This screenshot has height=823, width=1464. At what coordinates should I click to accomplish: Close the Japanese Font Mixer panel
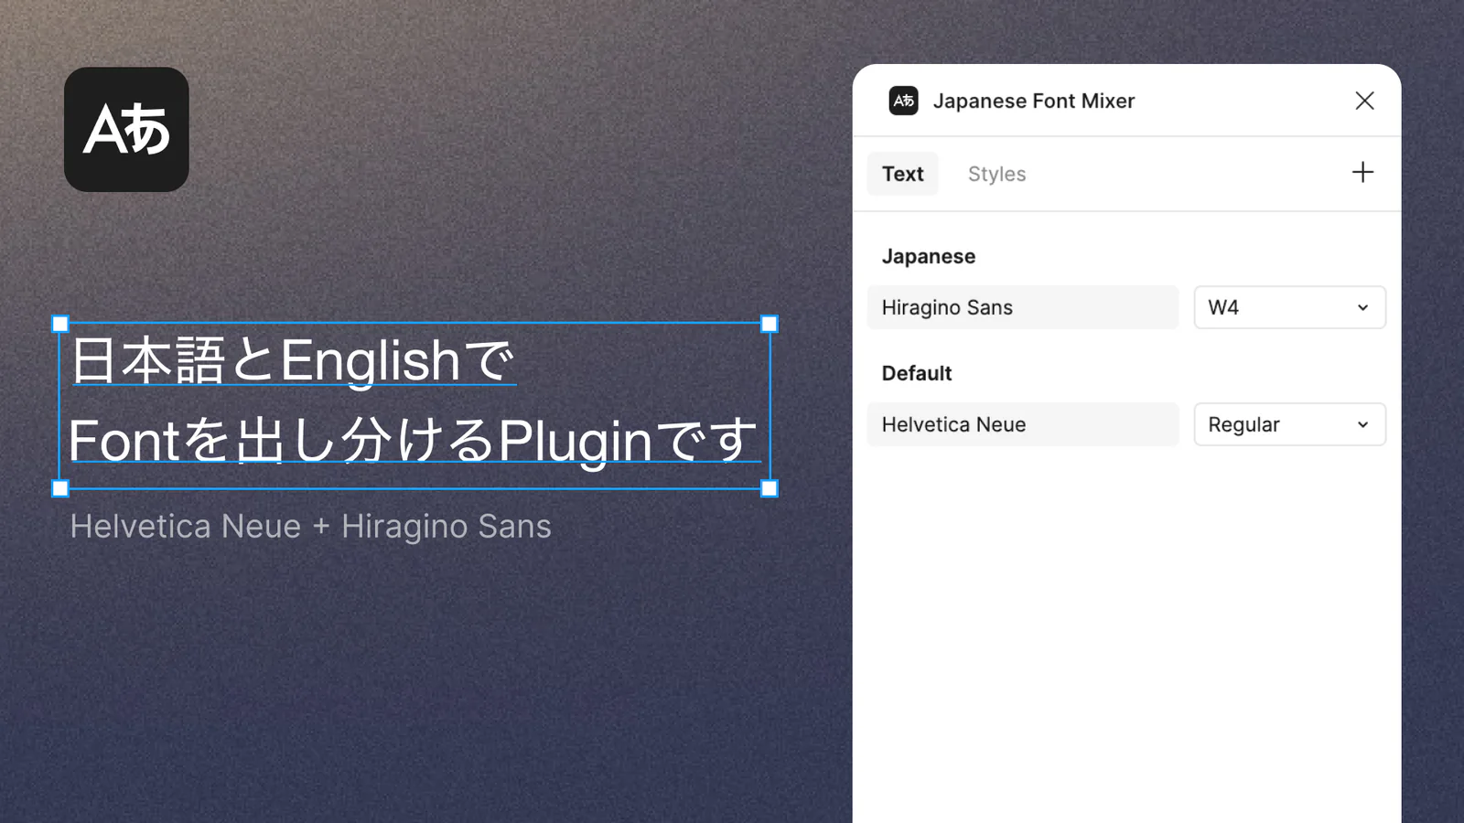tap(1364, 101)
